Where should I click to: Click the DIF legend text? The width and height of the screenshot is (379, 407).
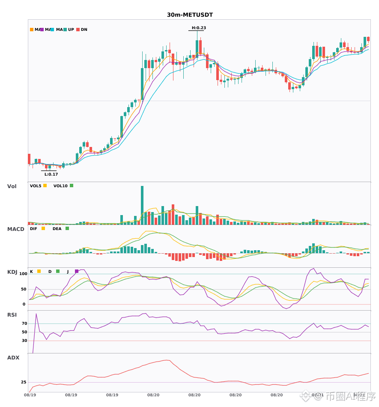(x=33, y=229)
